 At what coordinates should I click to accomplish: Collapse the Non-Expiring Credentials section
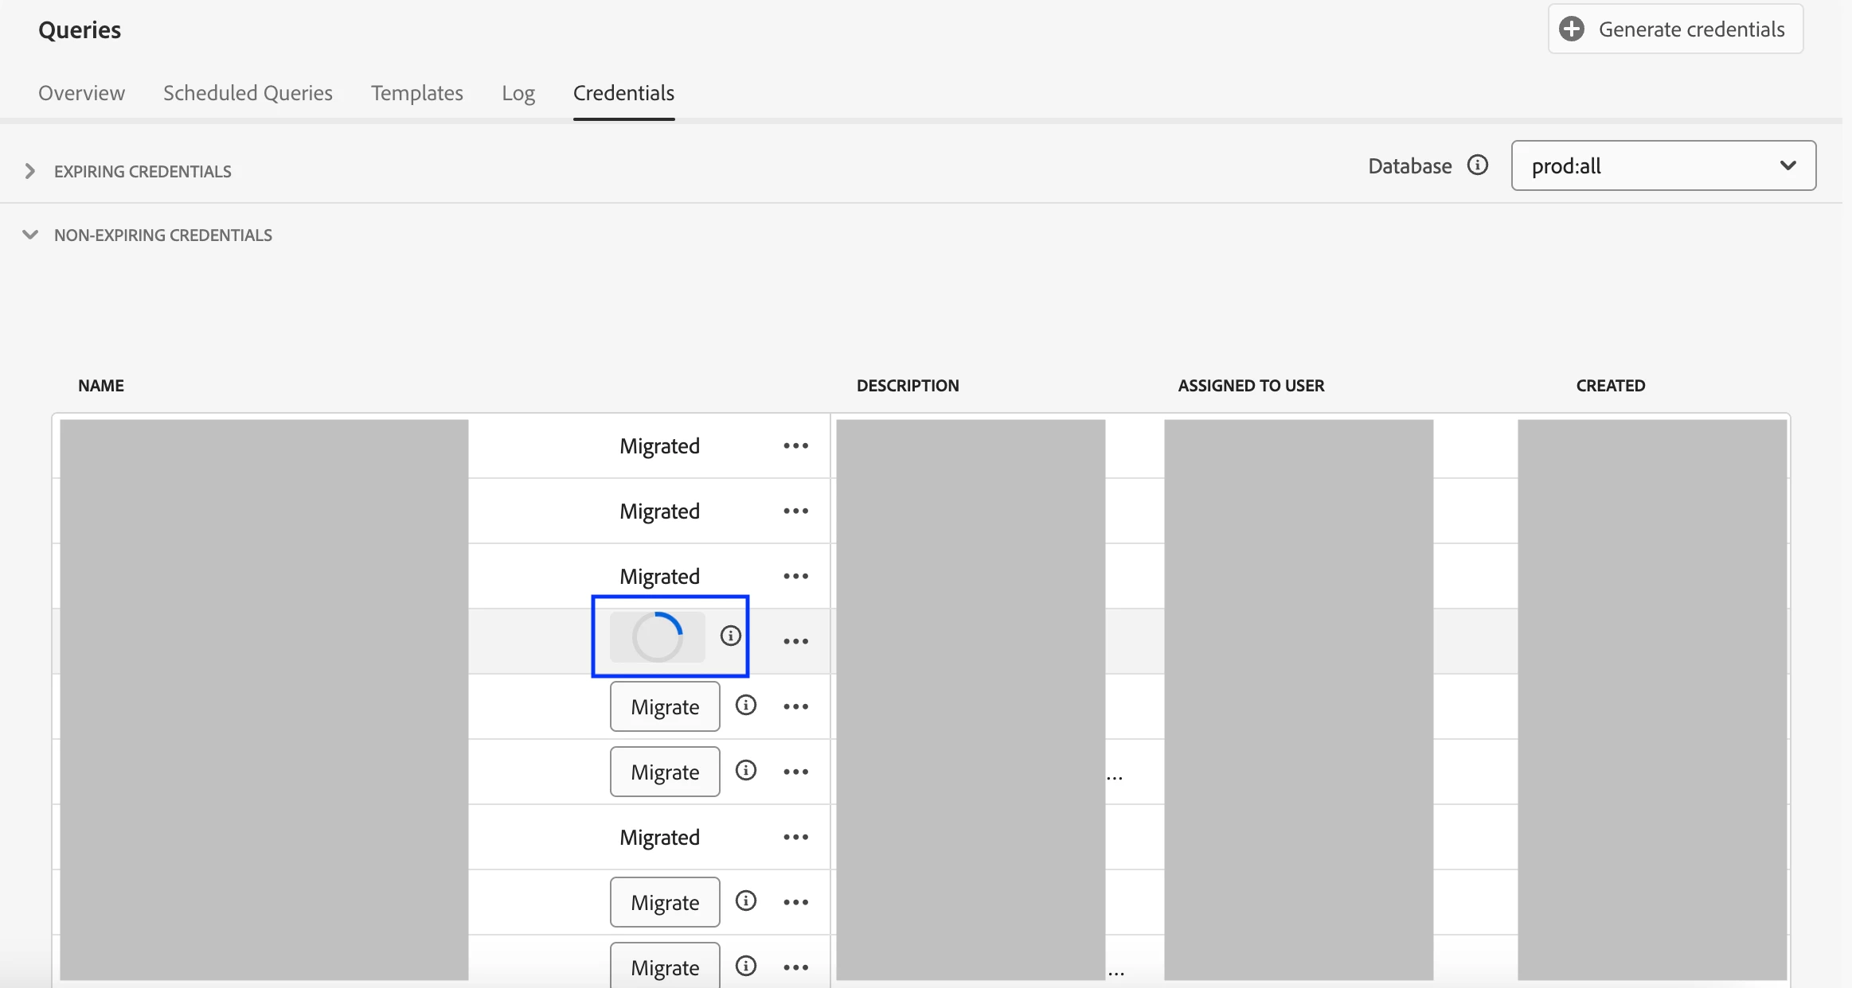coord(30,235)
